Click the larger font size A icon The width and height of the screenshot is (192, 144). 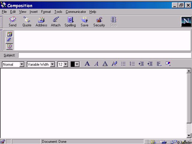87,64
